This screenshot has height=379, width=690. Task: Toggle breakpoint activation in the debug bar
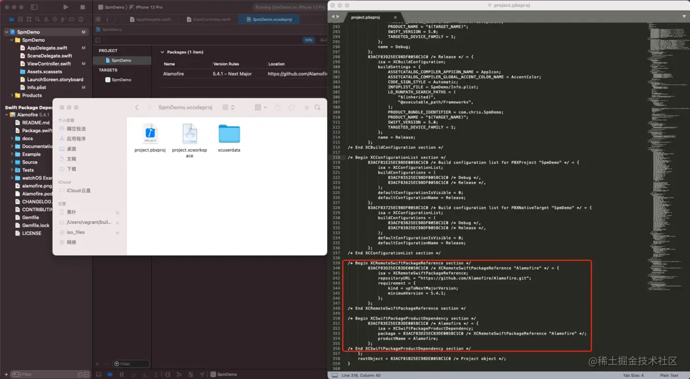109,375
